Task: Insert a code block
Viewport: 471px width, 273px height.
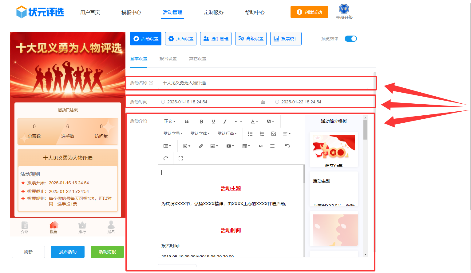Action: point(261,146)
